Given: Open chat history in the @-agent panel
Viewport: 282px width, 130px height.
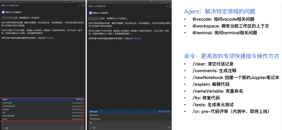Looking at the screenshot, I should point(170,6).
